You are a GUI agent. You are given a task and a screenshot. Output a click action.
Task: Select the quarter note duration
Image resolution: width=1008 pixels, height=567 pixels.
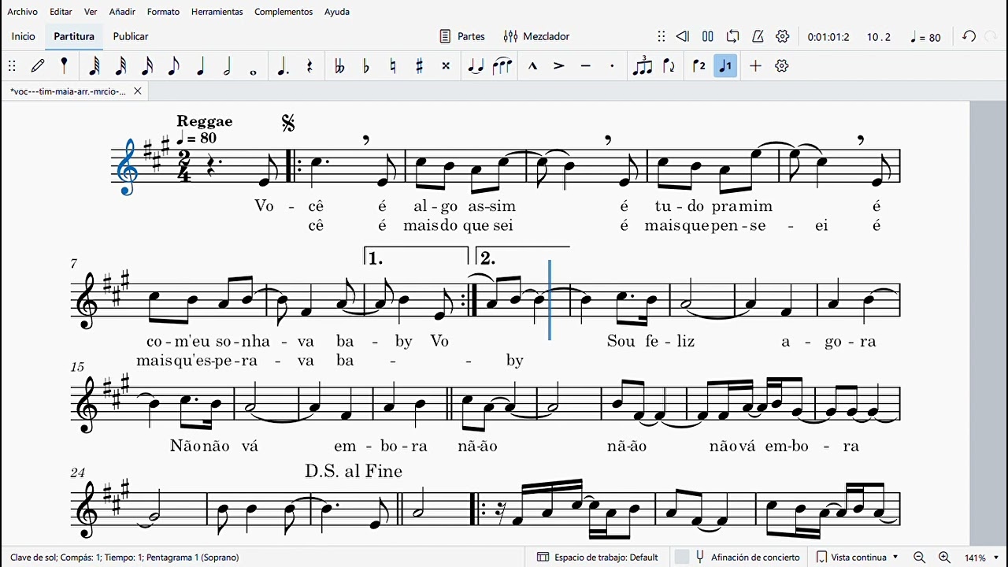pos(200,66)
